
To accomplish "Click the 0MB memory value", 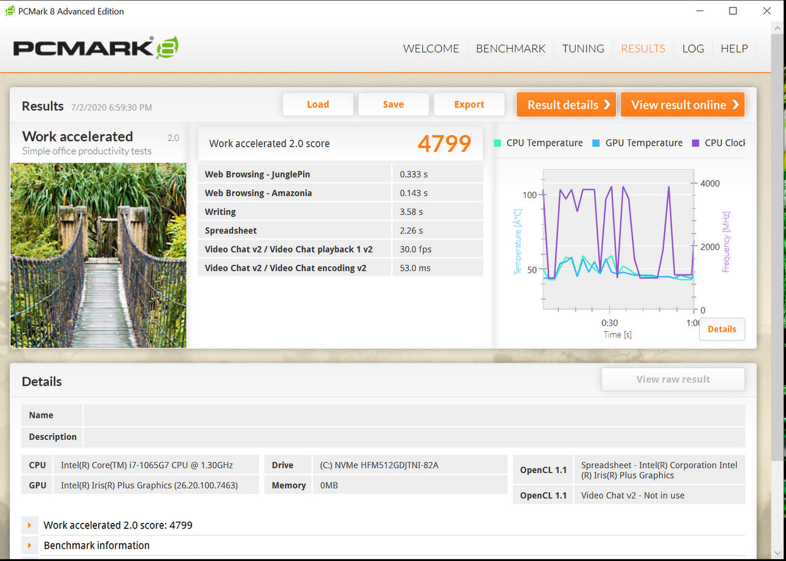I will click(329, 485).
